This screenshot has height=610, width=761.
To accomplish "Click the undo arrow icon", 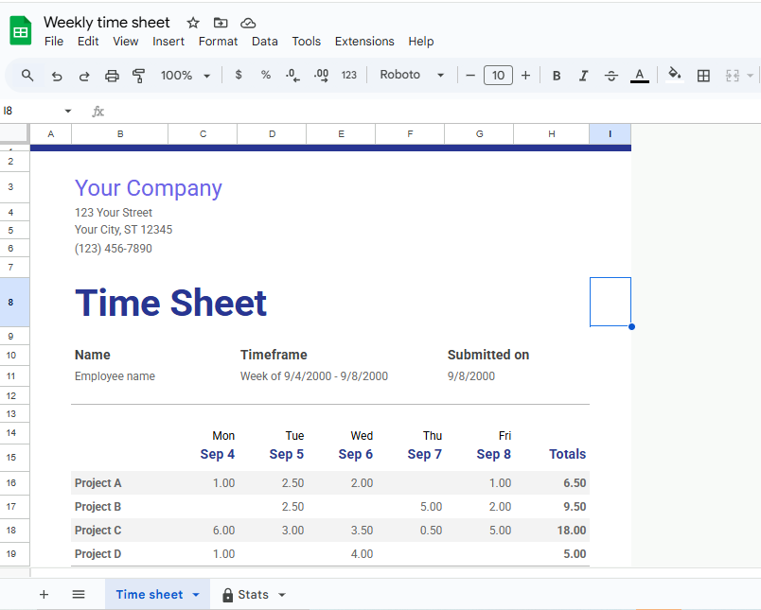I will click(x=57, y=76).
